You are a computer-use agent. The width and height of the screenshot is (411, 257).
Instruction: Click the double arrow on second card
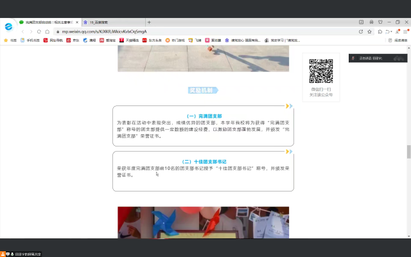(289, 152)
